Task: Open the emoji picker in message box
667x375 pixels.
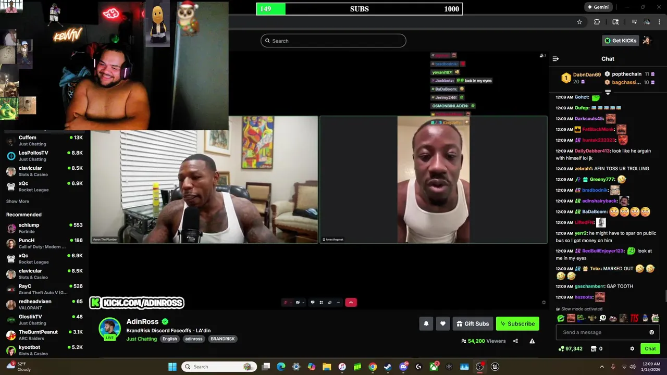Action: pyautogui.click(x=651, y=332)
